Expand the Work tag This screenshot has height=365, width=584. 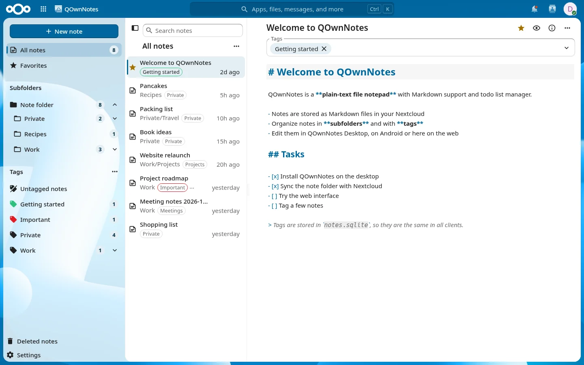click(115, 250)
